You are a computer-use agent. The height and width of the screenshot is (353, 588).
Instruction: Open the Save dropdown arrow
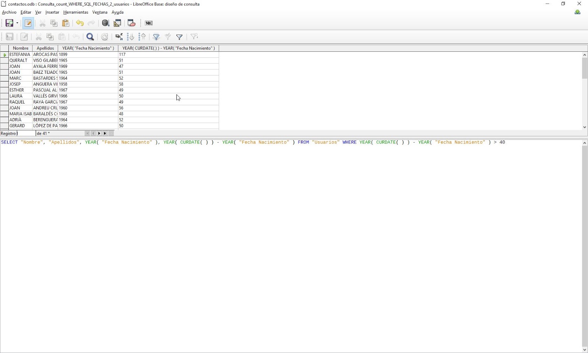(17, 23)
